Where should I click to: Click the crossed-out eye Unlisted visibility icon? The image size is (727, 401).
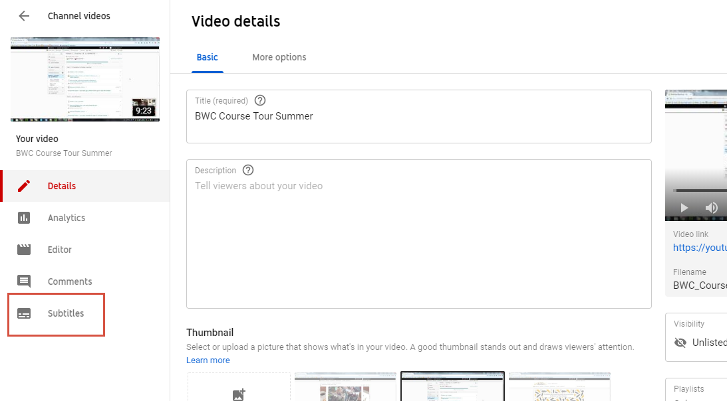pyautogui.click(x=680, y=343)
